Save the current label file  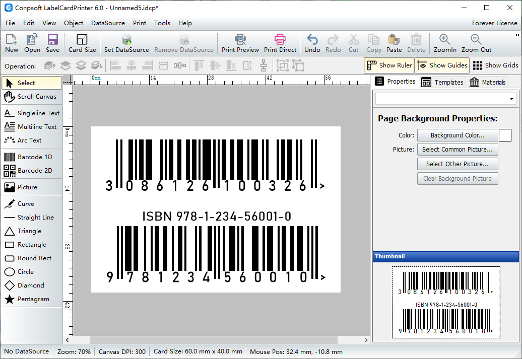(52, 43)
